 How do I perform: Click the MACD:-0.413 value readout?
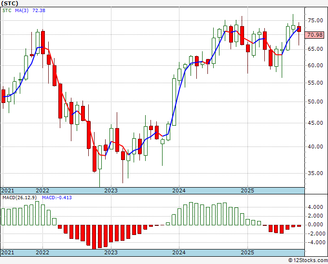point(57,198)
